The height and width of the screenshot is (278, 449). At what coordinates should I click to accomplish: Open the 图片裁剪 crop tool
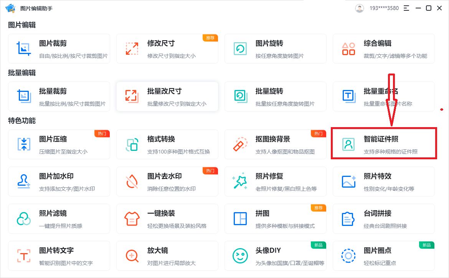59,48
